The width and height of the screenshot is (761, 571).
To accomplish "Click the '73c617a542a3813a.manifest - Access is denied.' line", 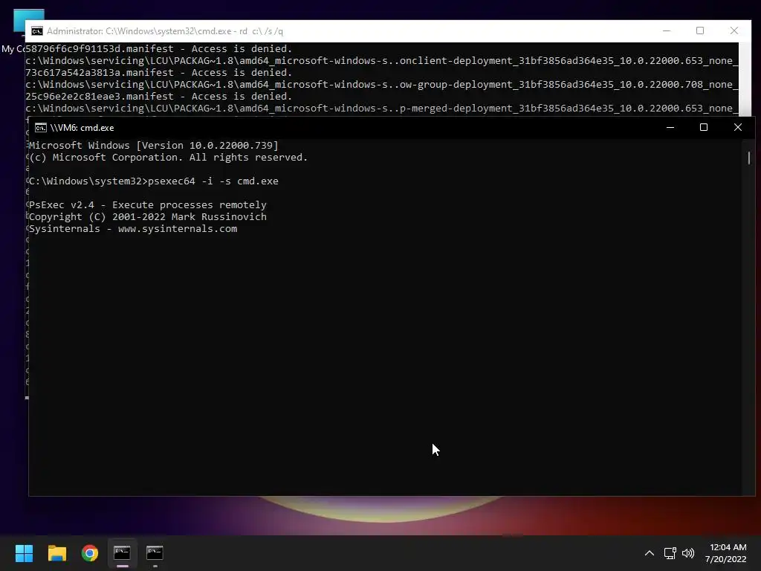I will pyautogui.click(x=159, y=72).
